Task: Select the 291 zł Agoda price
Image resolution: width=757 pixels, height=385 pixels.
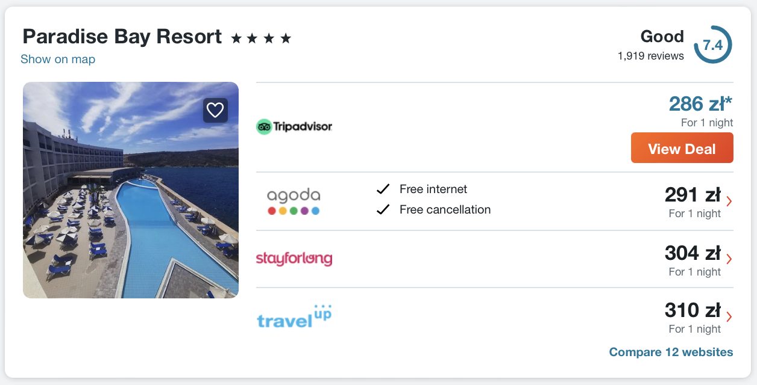Action: [x=693, y=195]
